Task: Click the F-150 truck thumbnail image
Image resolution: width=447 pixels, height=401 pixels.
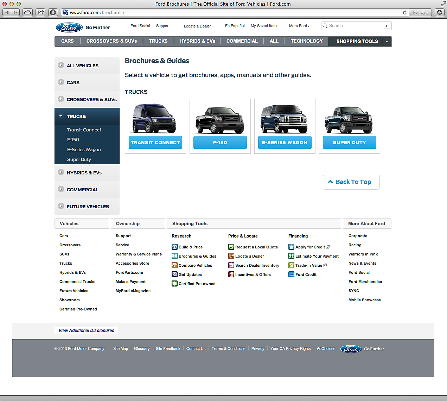Action: pyautogui.click(x=219, y=120)
